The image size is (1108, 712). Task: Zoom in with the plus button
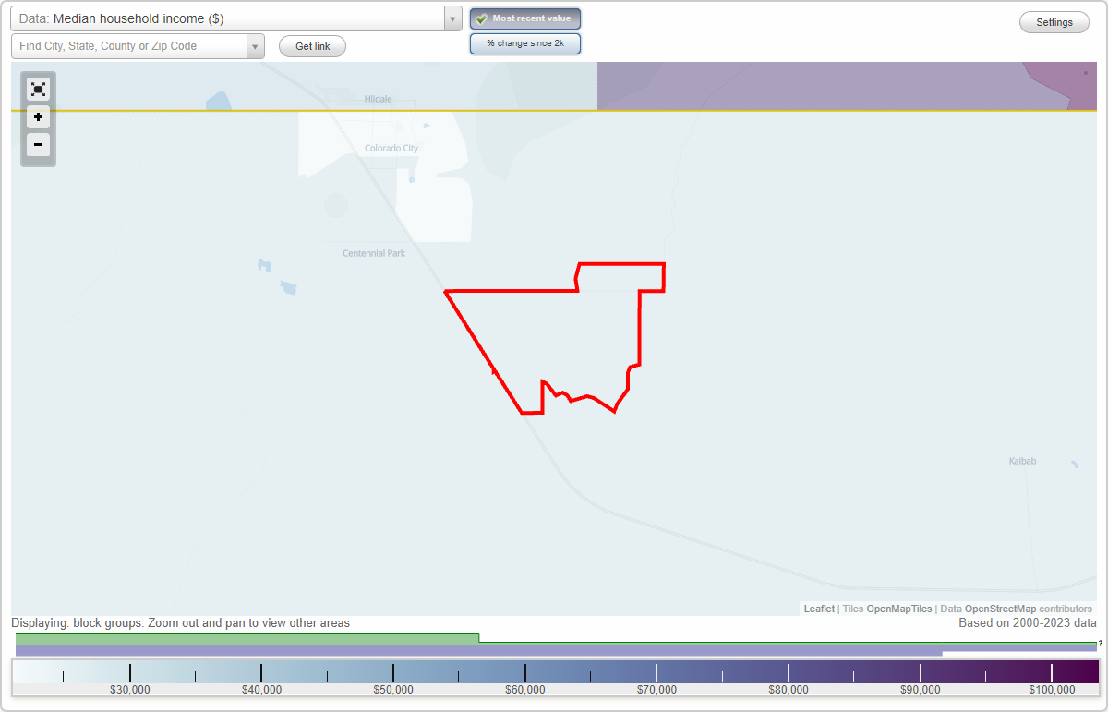[x=38, y=117]
